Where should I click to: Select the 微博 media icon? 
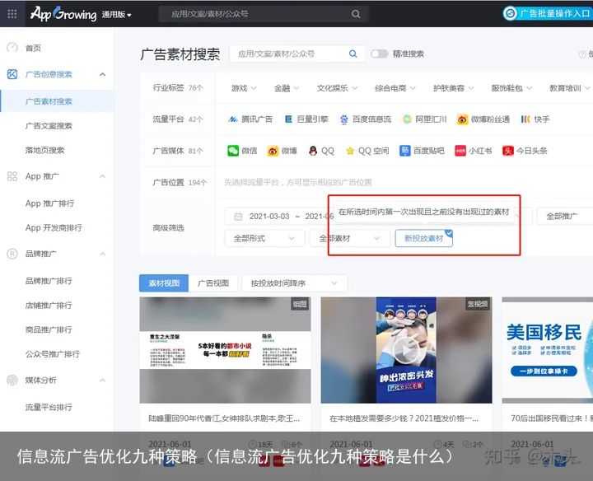(x=273, y=151)
